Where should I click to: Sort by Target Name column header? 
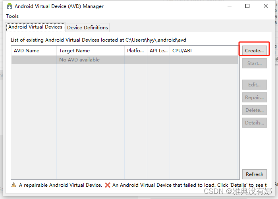click(91, 51)
